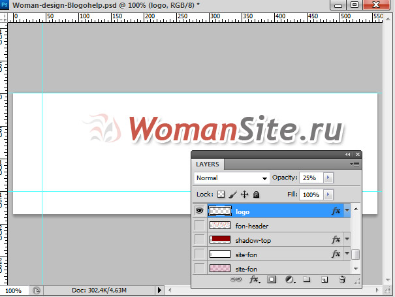Screen dimensions: 395x297
Task: Collapse Layers panel with double-arrow icon
Action: [x=347, y=155]
